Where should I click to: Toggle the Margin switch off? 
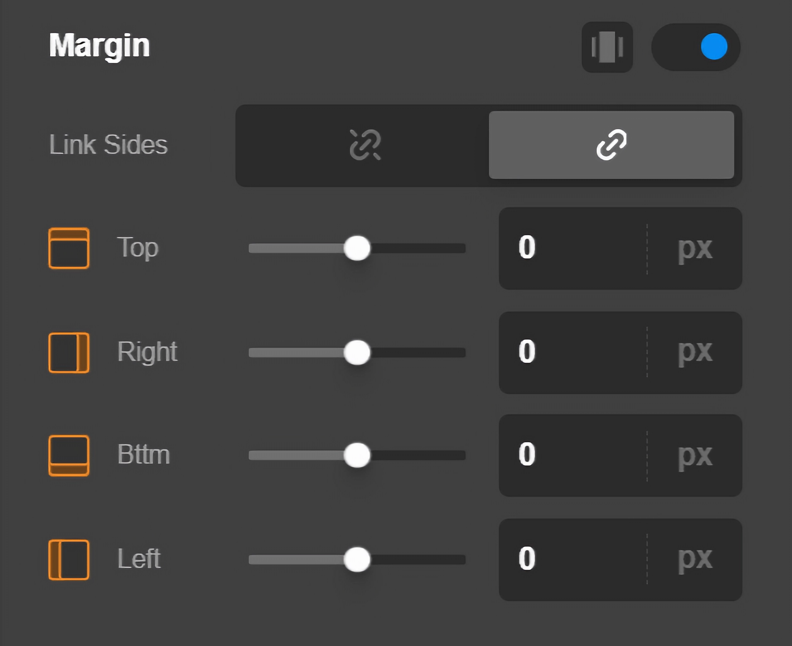[696, 47]
